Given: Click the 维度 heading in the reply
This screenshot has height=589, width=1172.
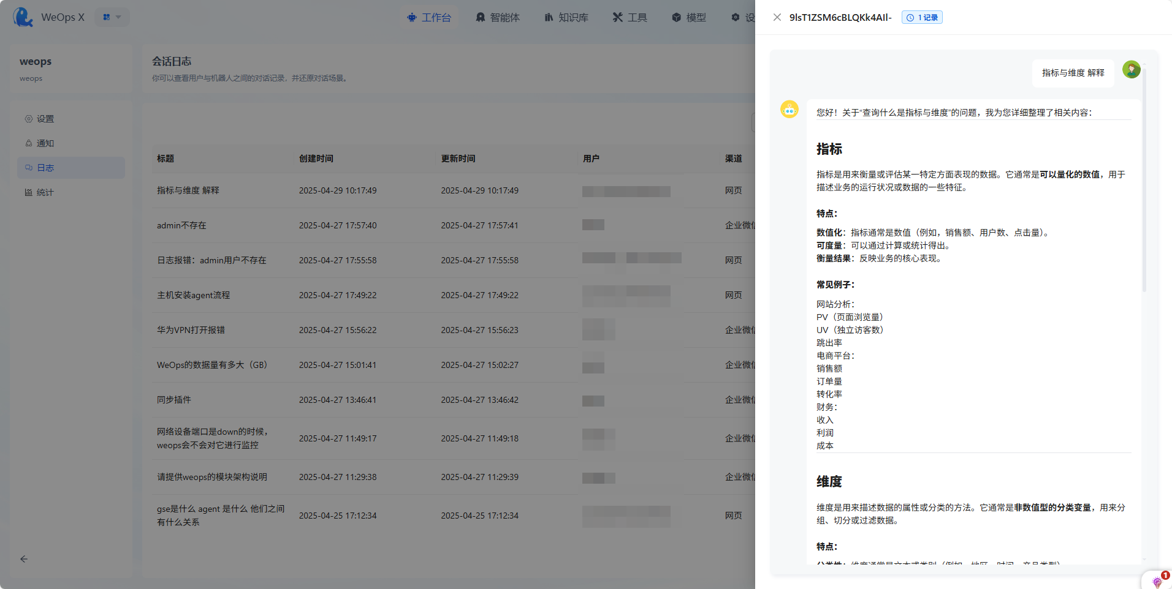Looking at the screenshot, I should (829, 482).
